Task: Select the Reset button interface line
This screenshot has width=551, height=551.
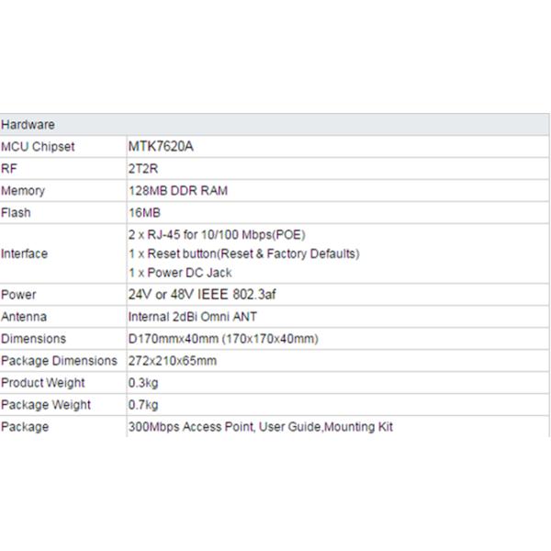Action: [x=243, y=253]
